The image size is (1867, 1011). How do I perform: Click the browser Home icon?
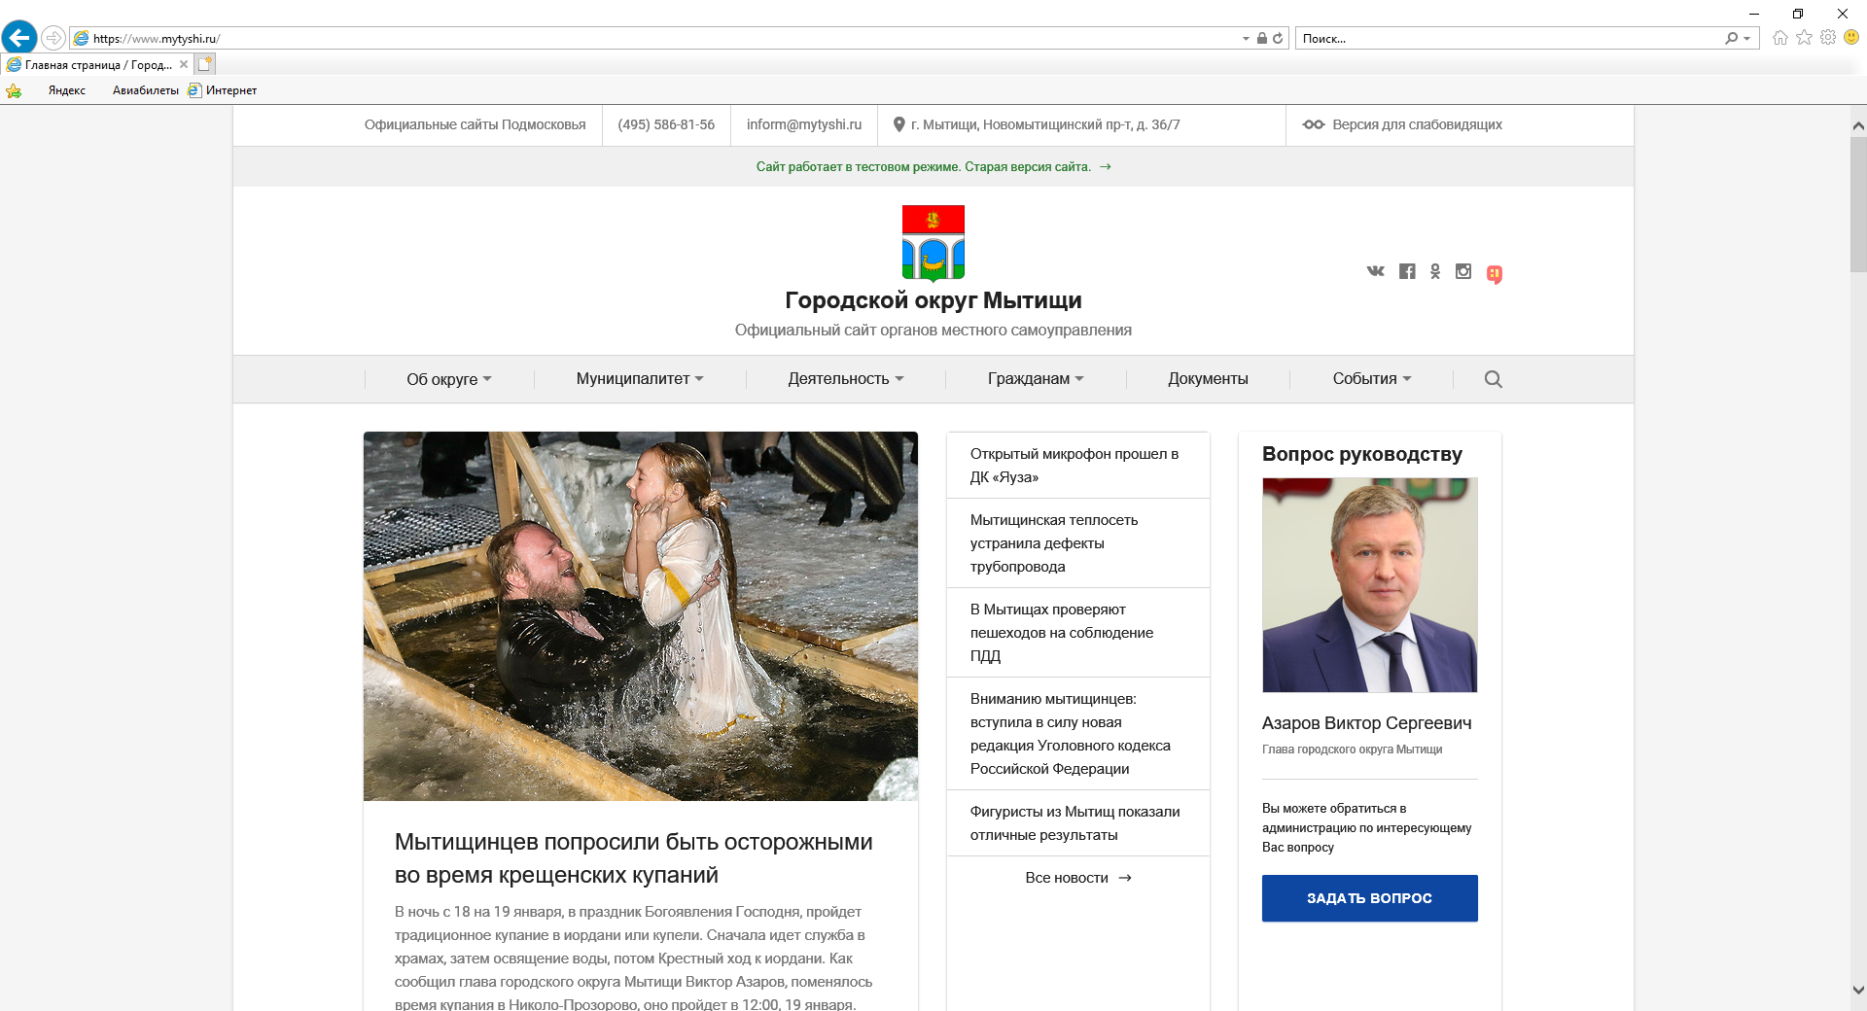[1780, 38]
